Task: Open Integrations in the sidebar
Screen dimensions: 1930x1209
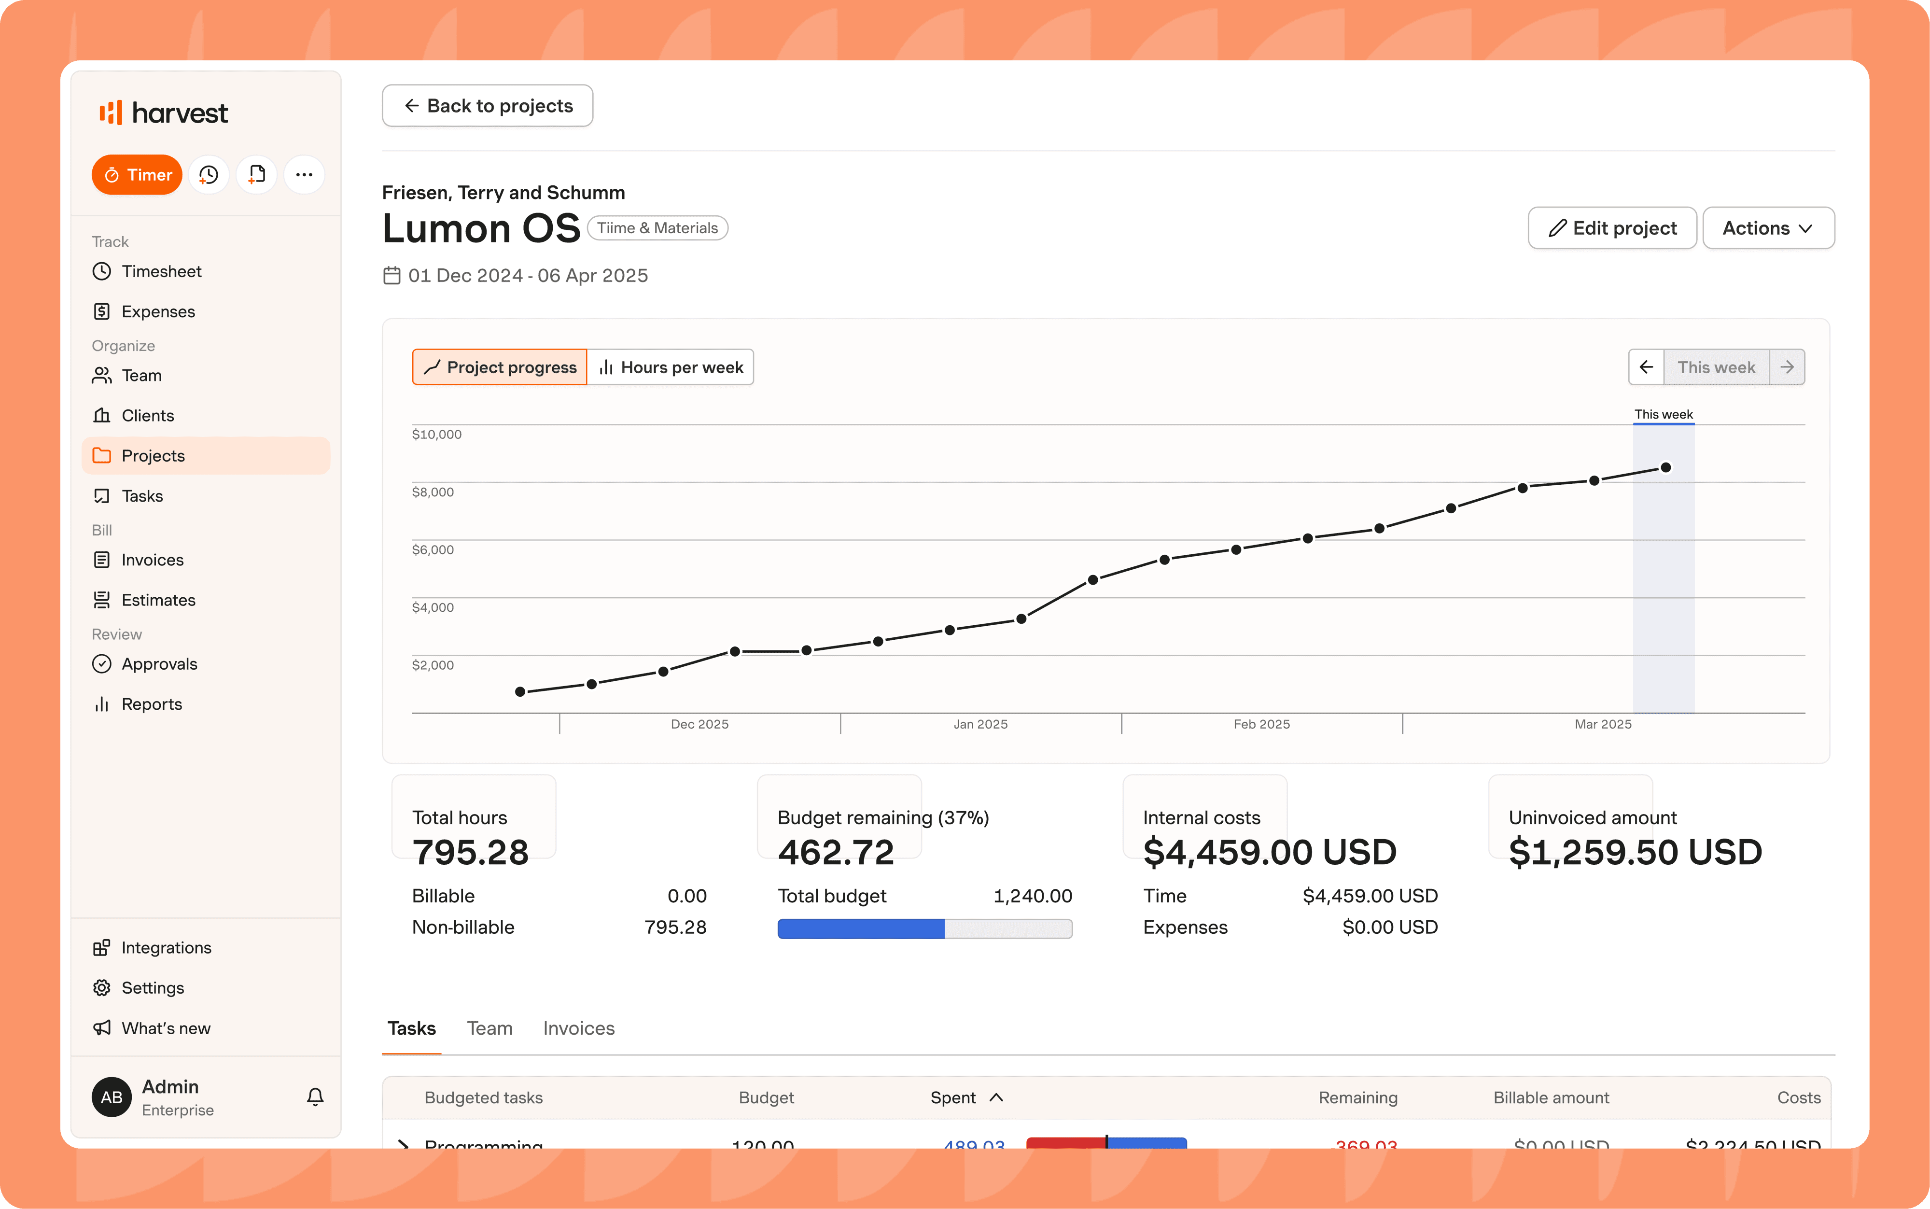Action: [206, 947]
